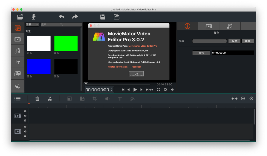267x156 pixels.
Task: Open timeline magic wand filter icon
Action: 132,99
